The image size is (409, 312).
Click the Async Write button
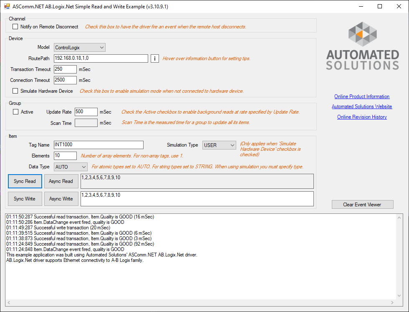61,199
